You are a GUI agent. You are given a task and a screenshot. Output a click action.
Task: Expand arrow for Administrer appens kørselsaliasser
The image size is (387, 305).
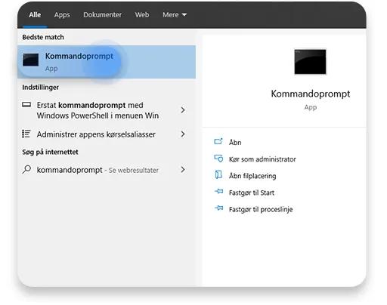(183, 134)
